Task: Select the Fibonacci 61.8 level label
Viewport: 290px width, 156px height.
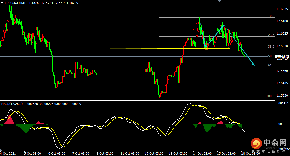Action: pos(271,65)
